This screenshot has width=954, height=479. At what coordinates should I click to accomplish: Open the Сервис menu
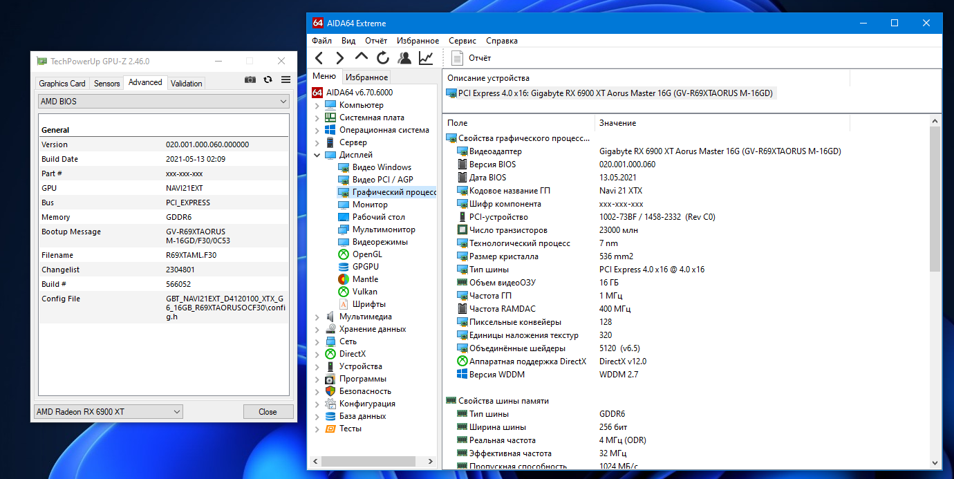(x=462, y=41)
